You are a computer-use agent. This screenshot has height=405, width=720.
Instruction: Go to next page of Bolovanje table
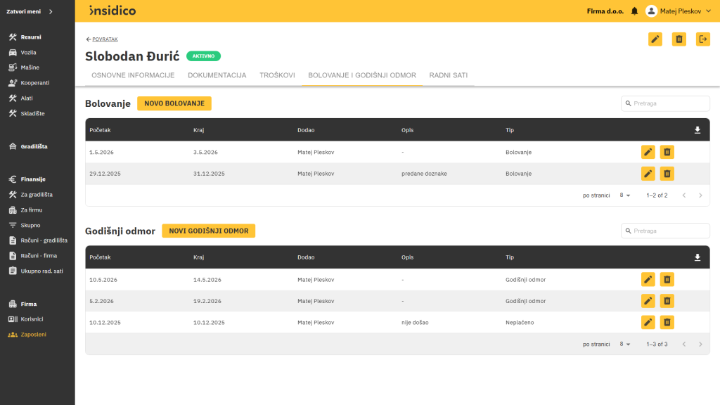700,195
